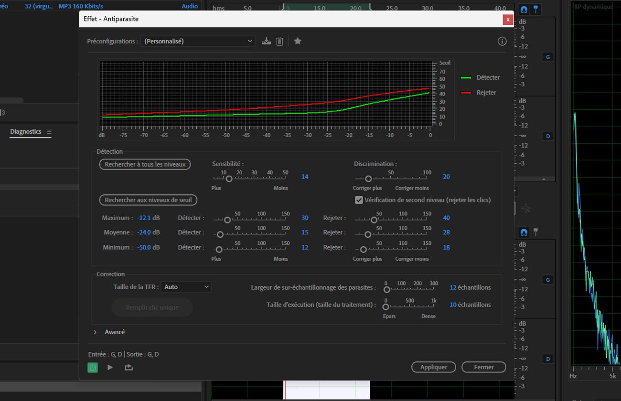The image size is (621, 401).
Task: Save the current preset settings icon
Action: 267,41
